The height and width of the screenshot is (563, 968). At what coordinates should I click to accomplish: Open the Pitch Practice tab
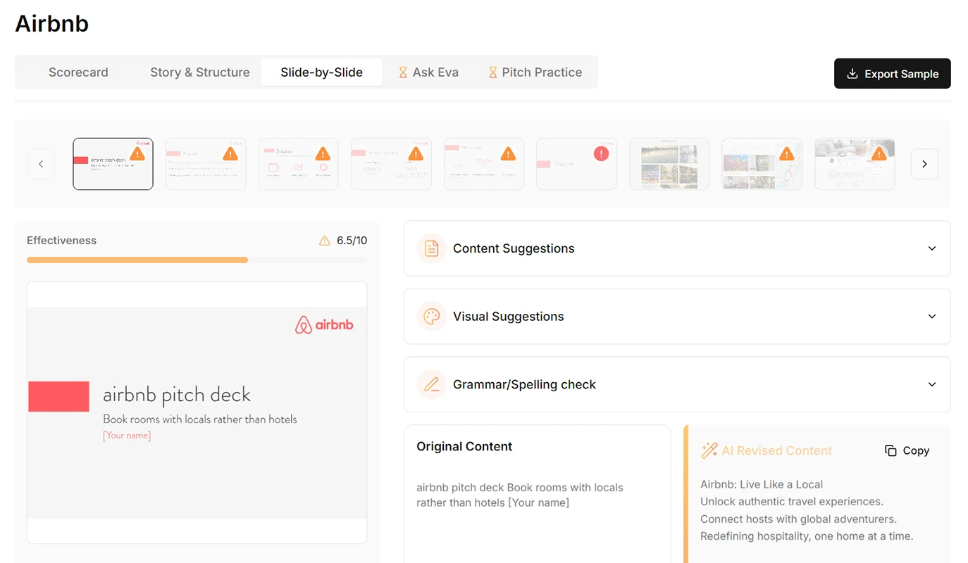(x=535, y=72)
